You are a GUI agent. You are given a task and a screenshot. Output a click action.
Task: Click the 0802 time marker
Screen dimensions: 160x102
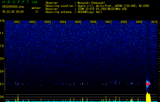[33, 22]
